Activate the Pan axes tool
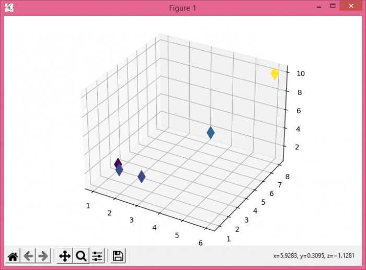This screenshot has height=270, width=366. coord(65,256)
